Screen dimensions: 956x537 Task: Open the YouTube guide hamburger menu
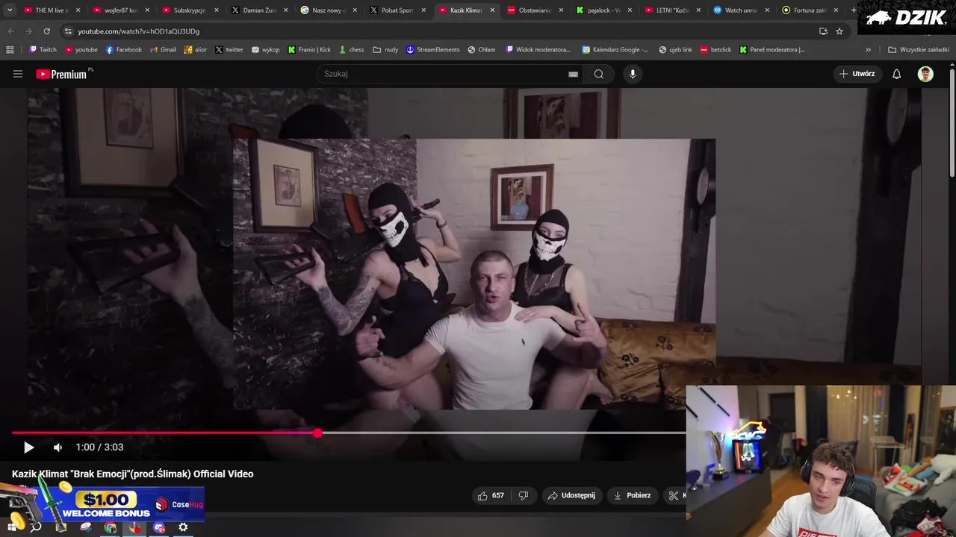point(18,74)
